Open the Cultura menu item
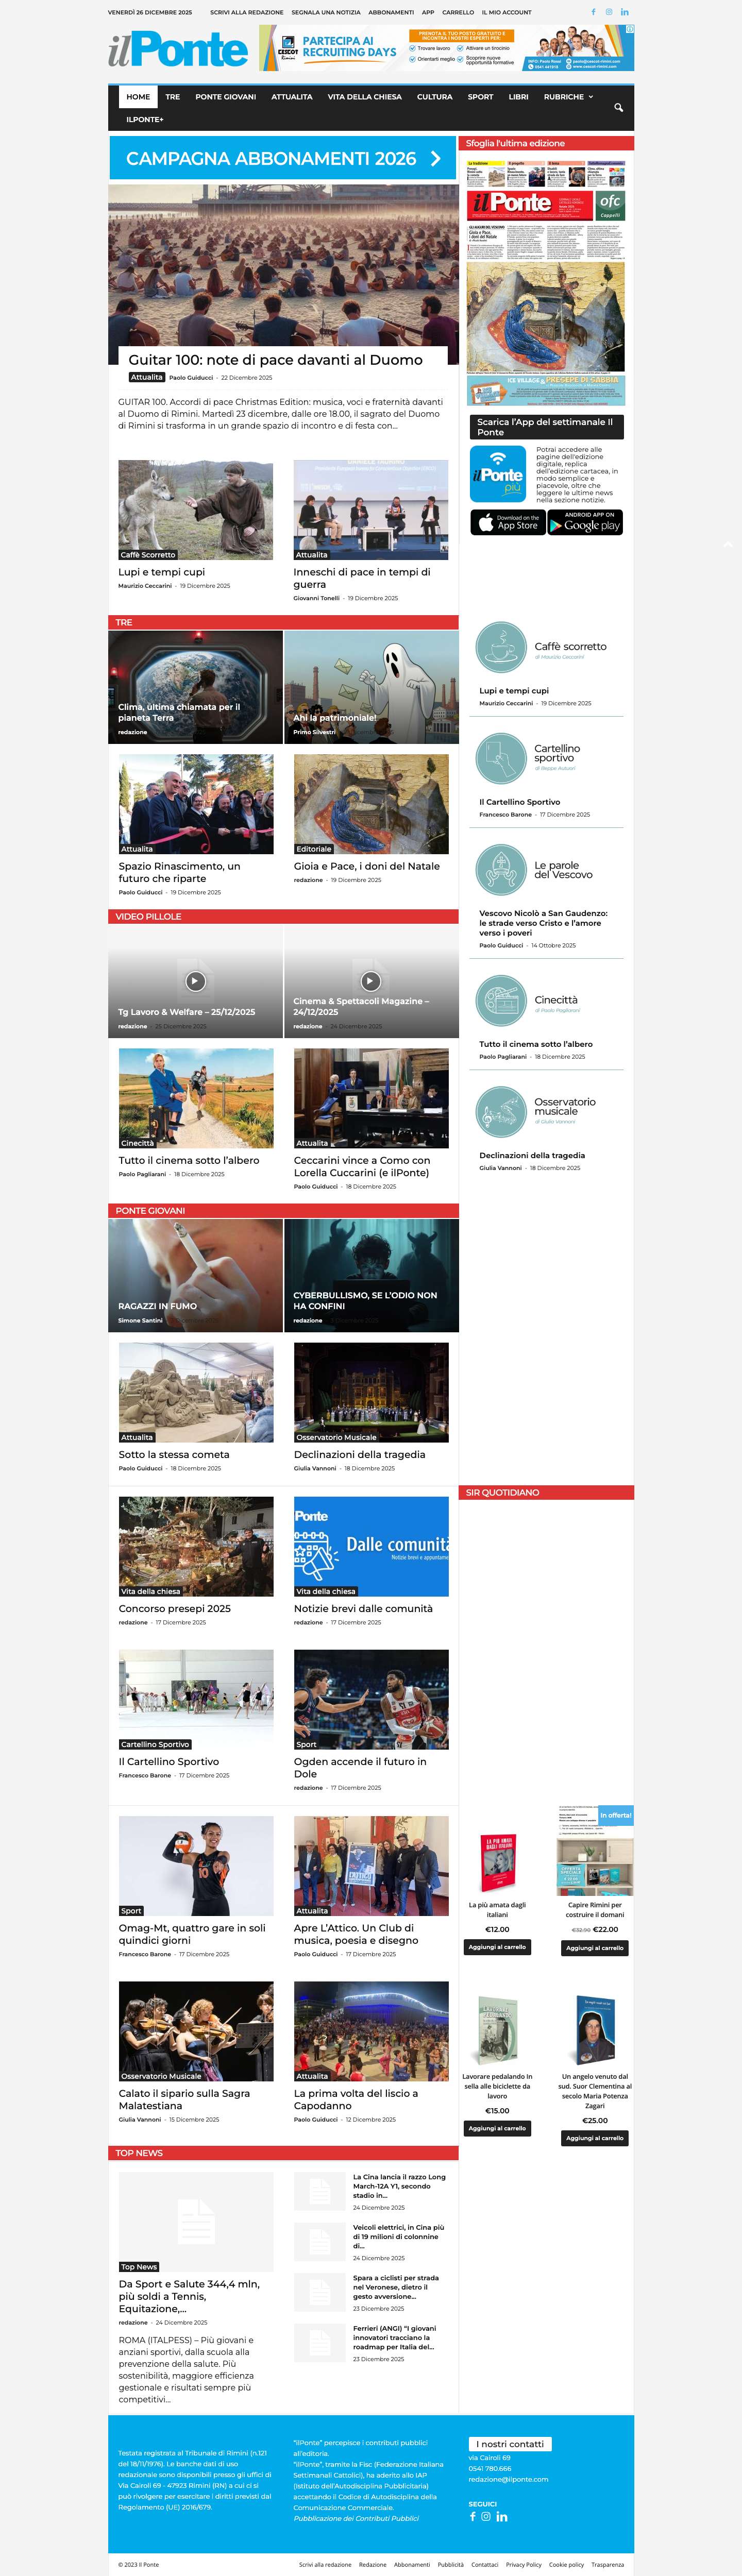The height and width of the screenshot is (2576, 742). 434,97
